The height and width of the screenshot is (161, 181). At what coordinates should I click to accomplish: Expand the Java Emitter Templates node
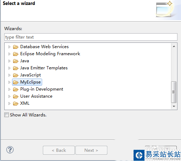click(9, 68)
